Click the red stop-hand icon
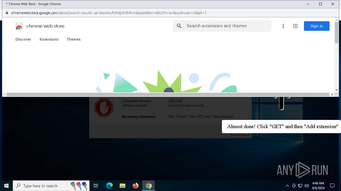Screen dimensions: 341x191 tap(104, 108)
